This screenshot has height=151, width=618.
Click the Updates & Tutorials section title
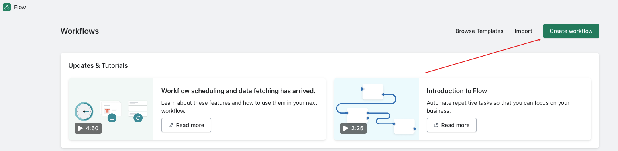[98, 65]
